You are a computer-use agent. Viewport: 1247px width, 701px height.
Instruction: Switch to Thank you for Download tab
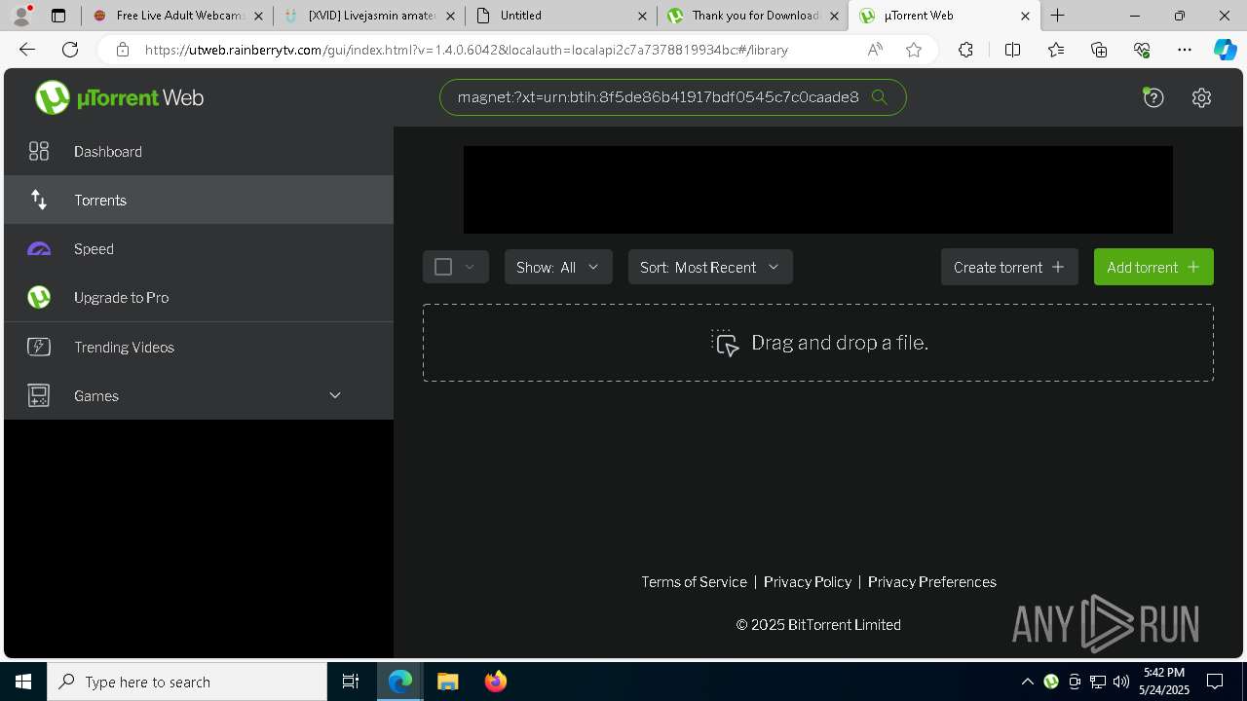pos(753,16)
